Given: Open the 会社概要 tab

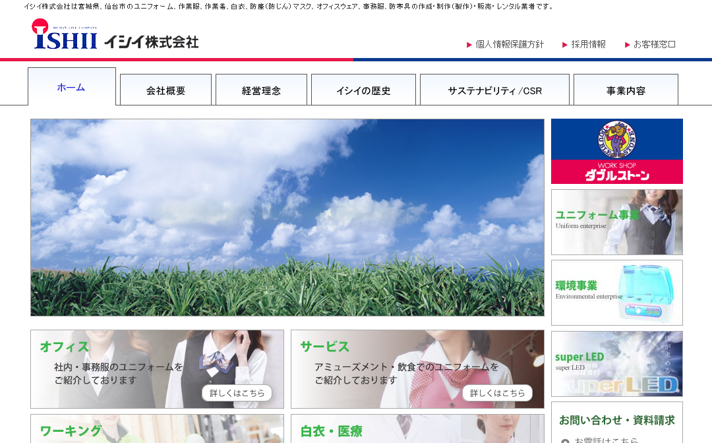Looking at the screenshot, I should click(165, 89).
